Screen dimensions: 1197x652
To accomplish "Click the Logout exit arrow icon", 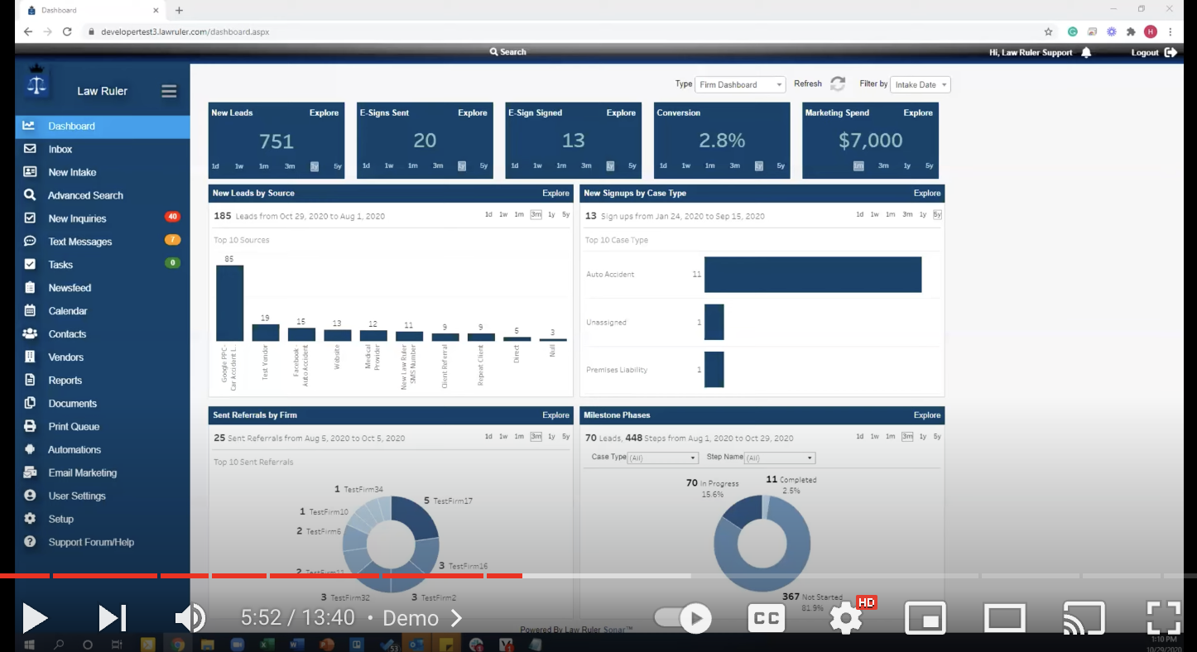I will coord(1171,52).
